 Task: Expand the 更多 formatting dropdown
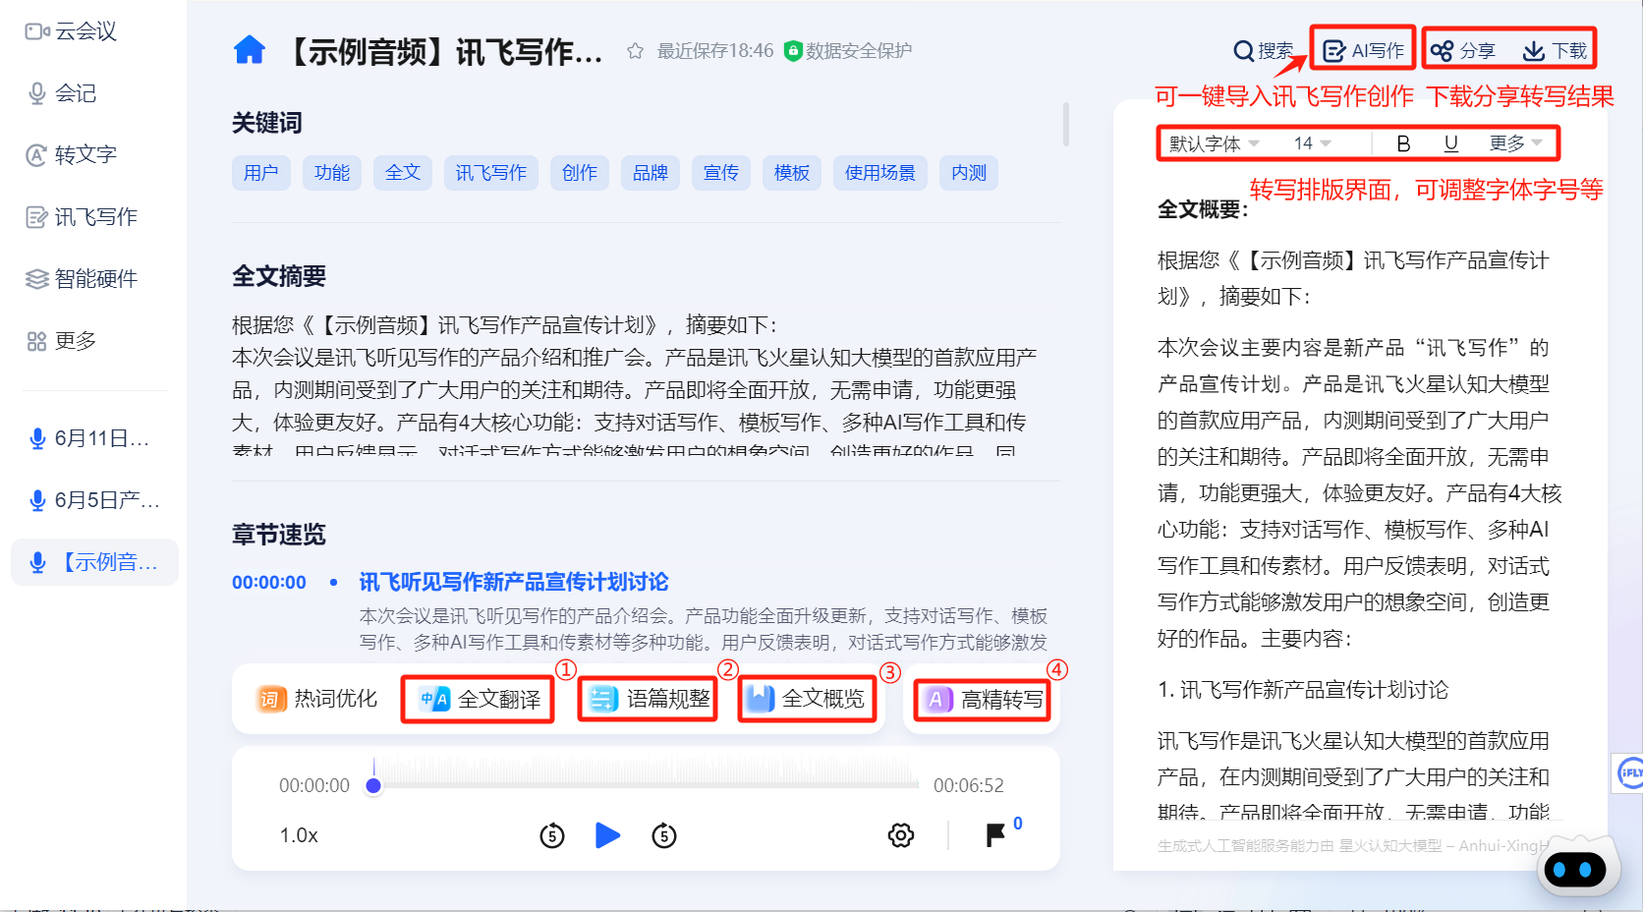coord(1516,143)
